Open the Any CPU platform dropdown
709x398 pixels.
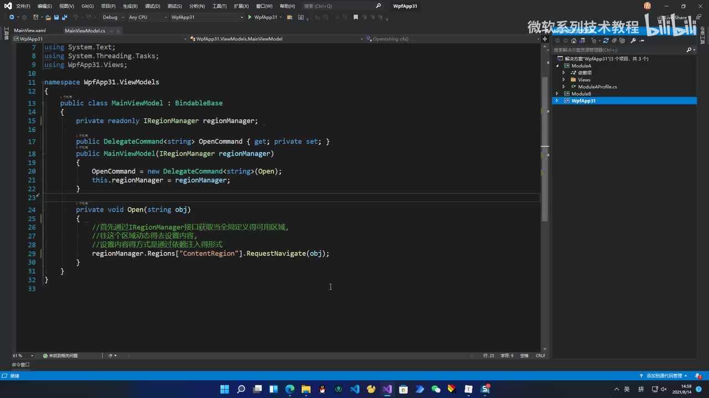(x=147, y=17)
